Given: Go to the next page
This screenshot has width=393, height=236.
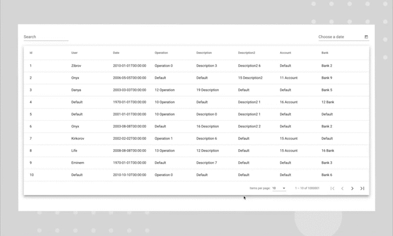Looking at the screenshot, I should click(x=352, y=188).
